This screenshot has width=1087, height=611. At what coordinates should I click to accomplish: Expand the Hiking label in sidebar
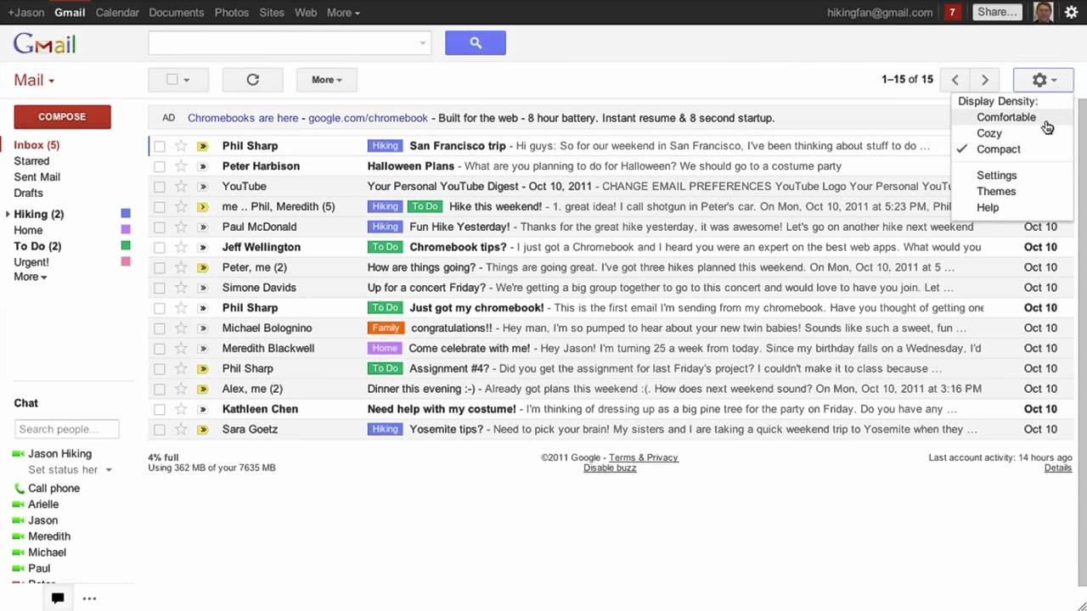pos(8,215)
